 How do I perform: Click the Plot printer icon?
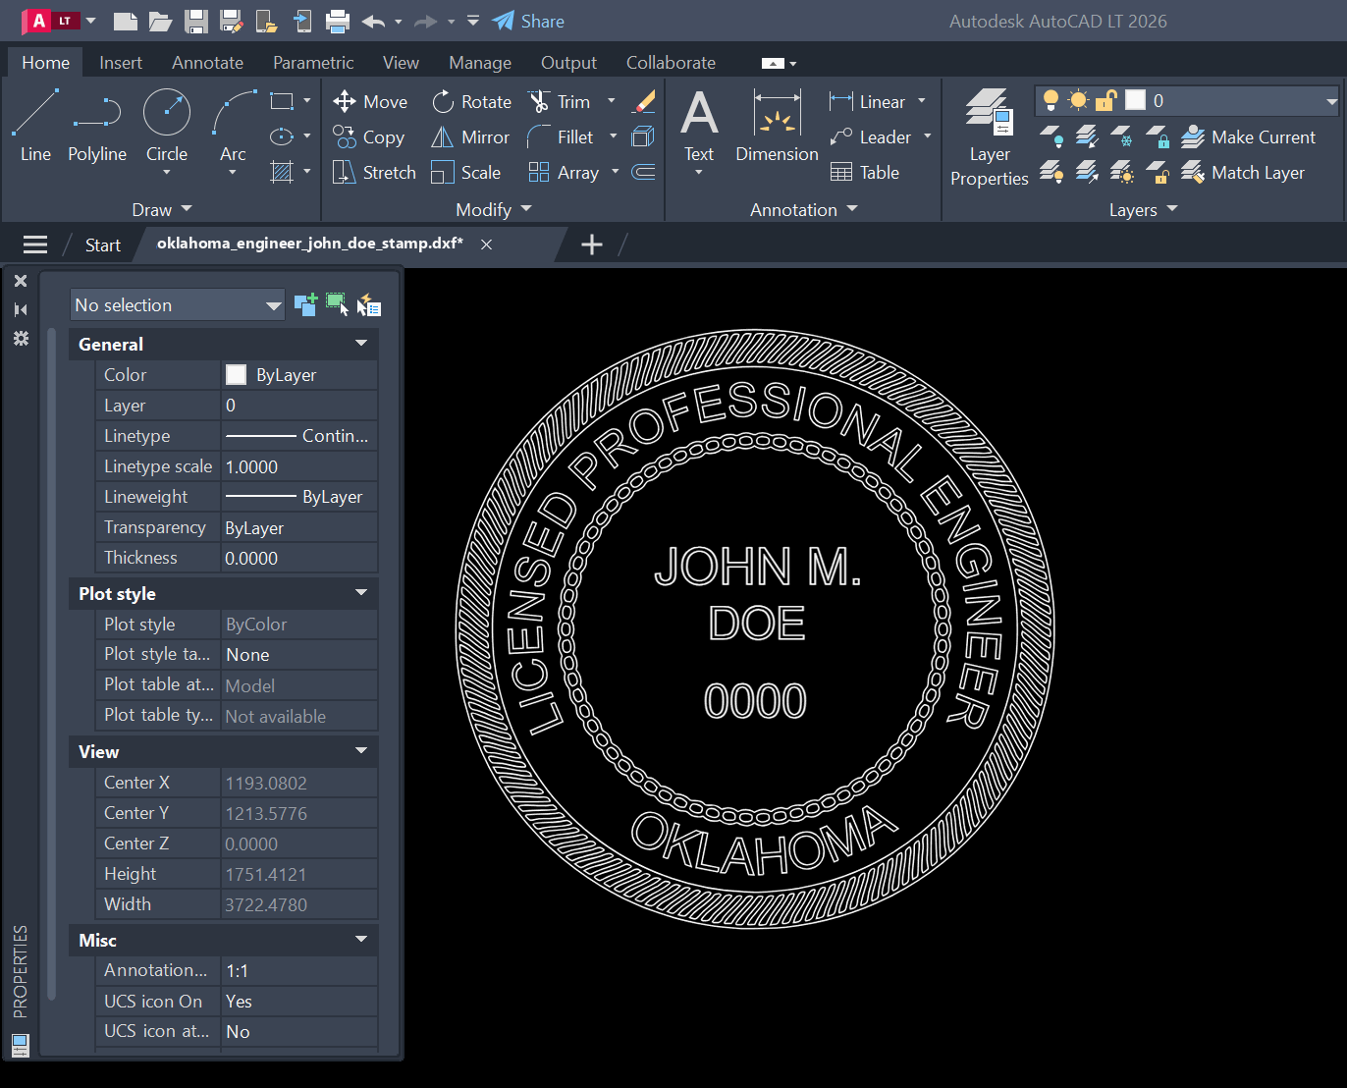(337, 21)
